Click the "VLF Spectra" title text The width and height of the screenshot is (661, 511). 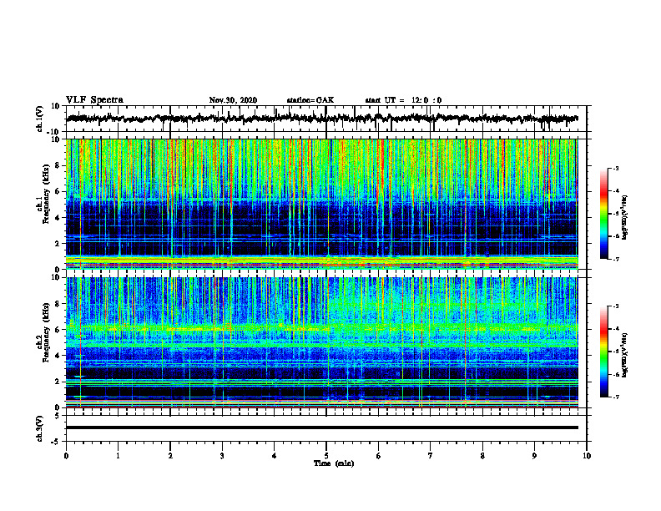point(94,100)
